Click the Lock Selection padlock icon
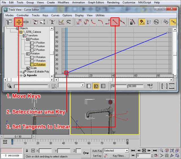The image size is (181, 159). point(132,22)
